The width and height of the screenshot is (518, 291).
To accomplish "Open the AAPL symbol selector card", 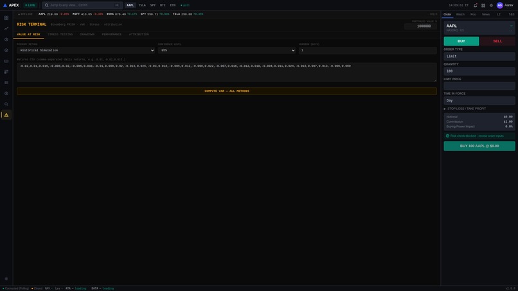I will tap(479, 28).
